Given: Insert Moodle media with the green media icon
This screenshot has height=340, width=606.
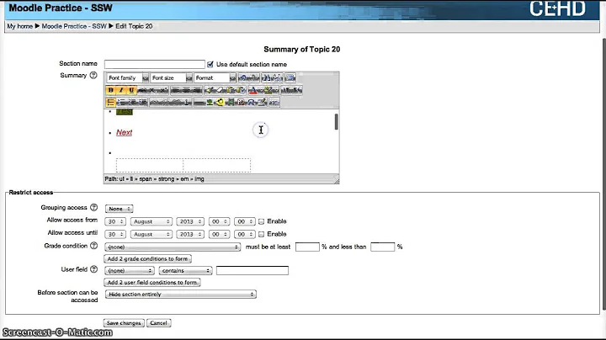Looking at the screenshot, I should (x=230, y=103).
